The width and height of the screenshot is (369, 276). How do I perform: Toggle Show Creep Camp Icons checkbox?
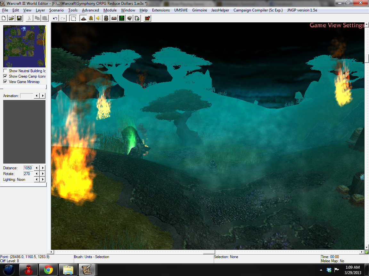pos(5,76)
